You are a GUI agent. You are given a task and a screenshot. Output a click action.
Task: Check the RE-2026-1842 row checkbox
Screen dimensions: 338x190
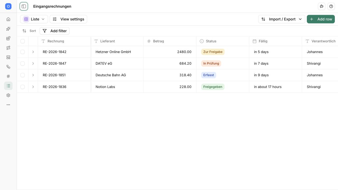tap(22, 52)
